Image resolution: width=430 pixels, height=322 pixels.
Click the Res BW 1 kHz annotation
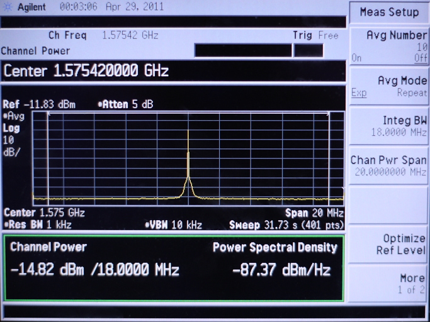[38, 225]
